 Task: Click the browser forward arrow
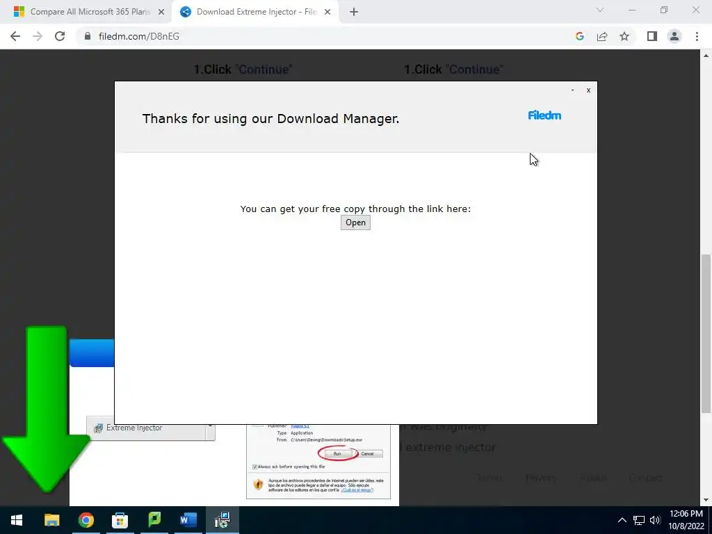pyautogui.click(x=38, y=36)
